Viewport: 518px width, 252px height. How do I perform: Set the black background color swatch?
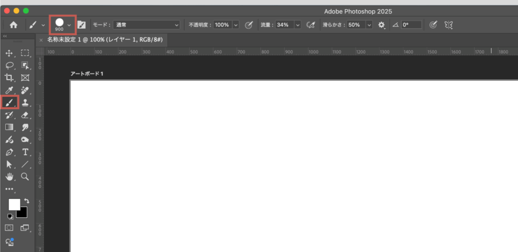(x=22, y=213)
